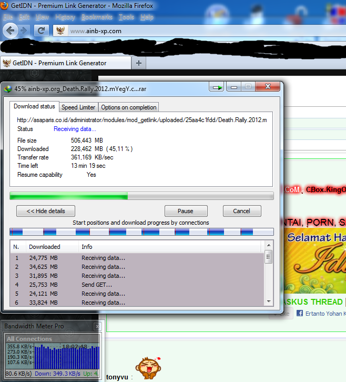Click the Ertanto Yohan Facebook link
The width and height of the screenshot is (346, 382).
point(325,314)
